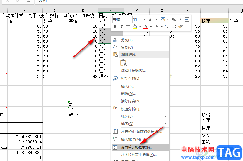Click cell containing 4.021843832

[25, 152]
